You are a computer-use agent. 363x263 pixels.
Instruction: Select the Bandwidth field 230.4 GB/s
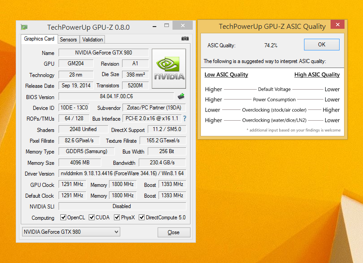click(x=162, y=162)
